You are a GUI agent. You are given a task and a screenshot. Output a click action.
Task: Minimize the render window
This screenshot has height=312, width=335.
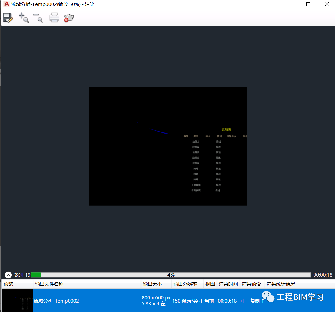290,4
